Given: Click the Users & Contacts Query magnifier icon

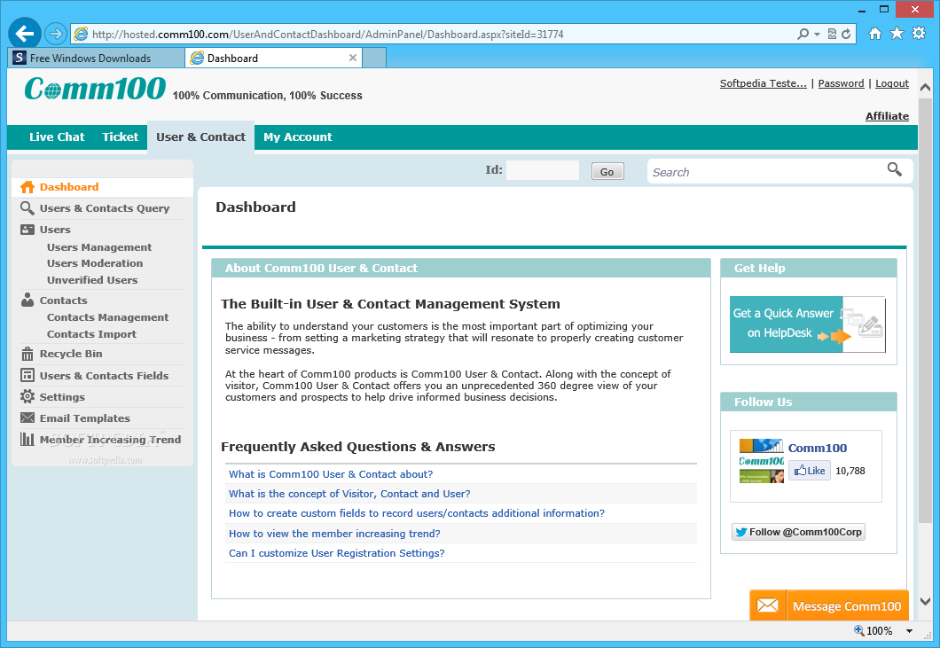Looking at the screenshot, I should click(27, 208).
